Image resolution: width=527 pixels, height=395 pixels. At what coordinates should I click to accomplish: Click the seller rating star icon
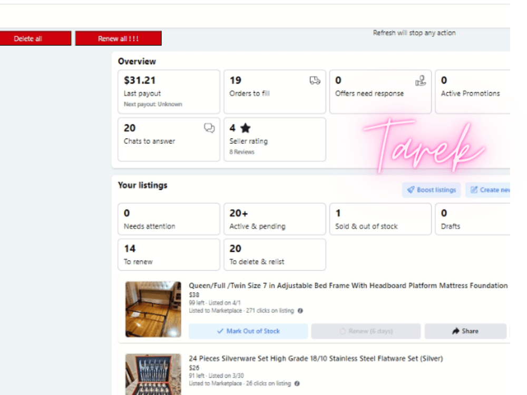click(x=246, y=128)
